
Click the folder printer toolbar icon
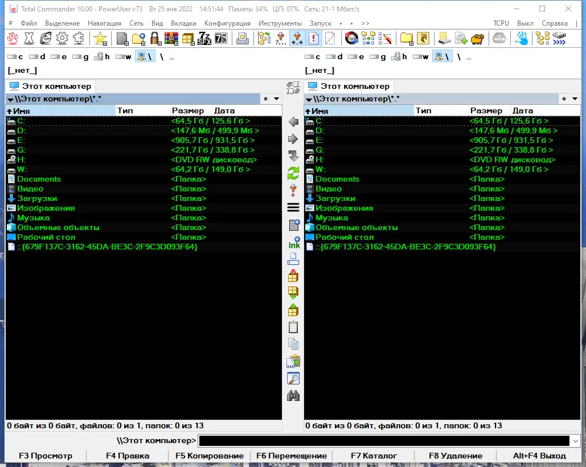point(243,38)
